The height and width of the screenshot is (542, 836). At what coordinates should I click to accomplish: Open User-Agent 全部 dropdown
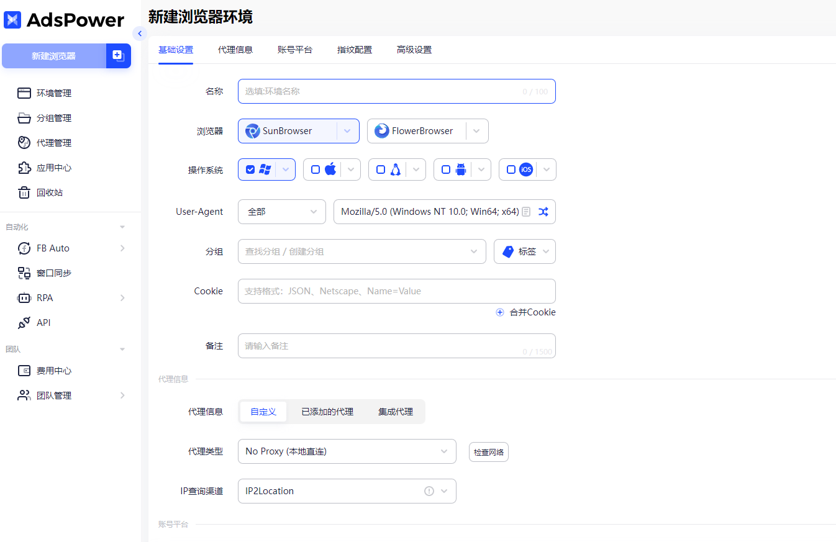pyautogui.click(x=282, y=212)
